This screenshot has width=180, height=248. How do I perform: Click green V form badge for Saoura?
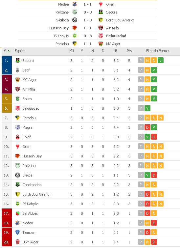160,60
